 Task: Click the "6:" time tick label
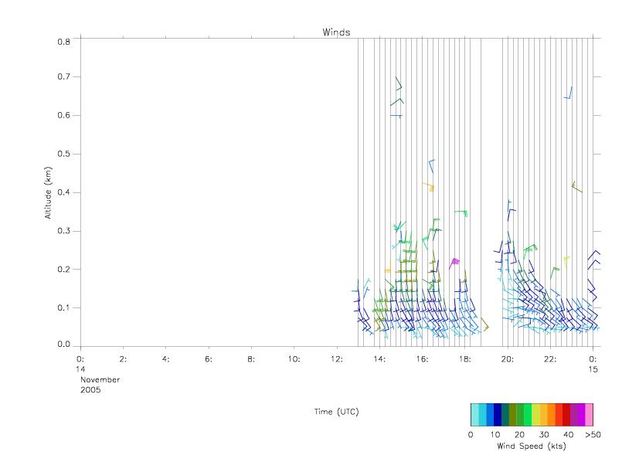(x=209, y=359)
